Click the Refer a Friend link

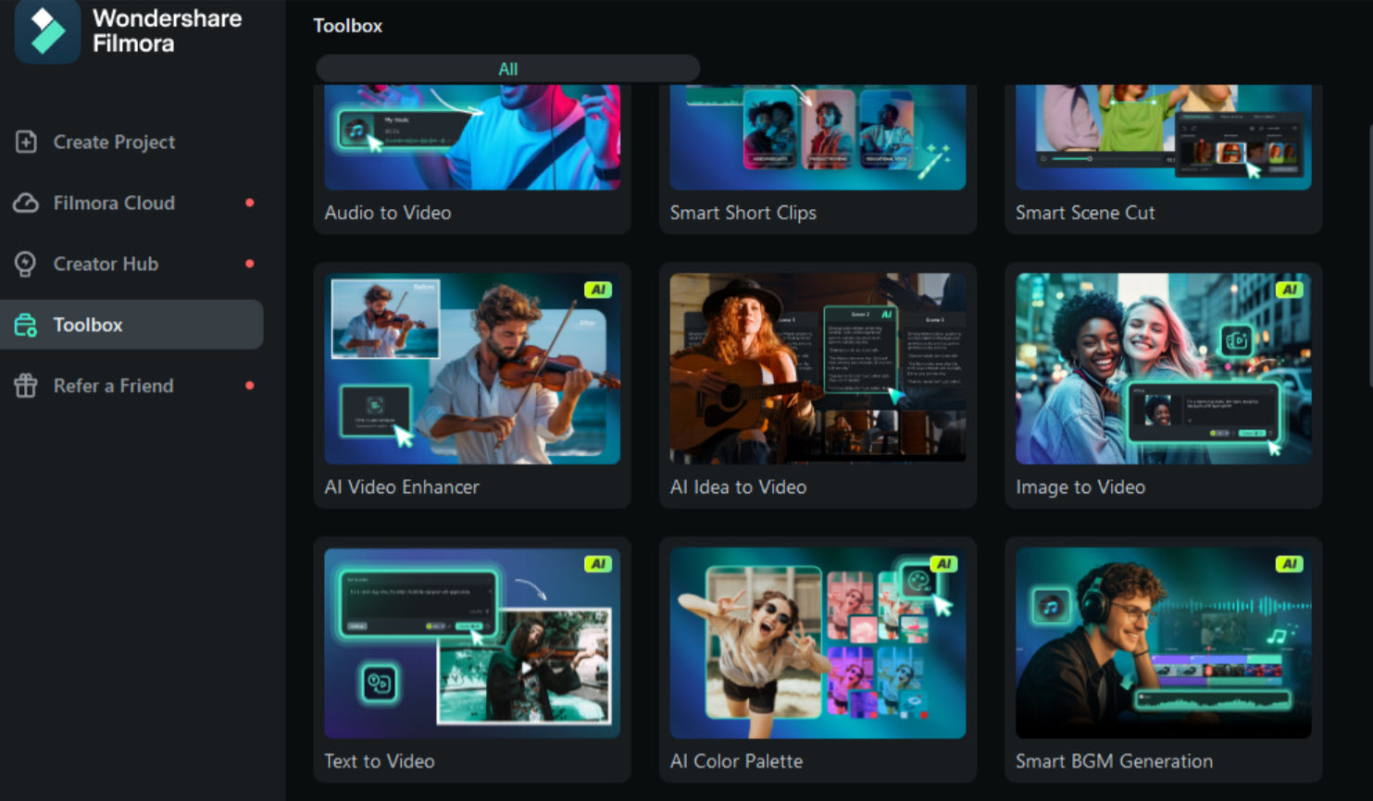coord(112,386)
